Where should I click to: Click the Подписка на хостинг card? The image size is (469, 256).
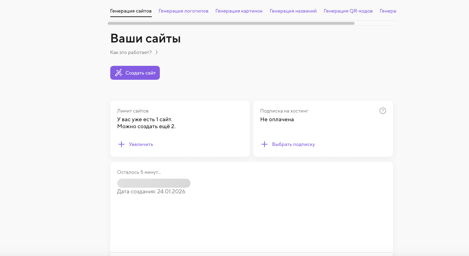[323, 129]
